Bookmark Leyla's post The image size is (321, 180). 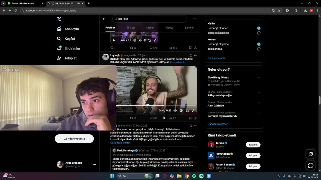[x=190, y=118]
